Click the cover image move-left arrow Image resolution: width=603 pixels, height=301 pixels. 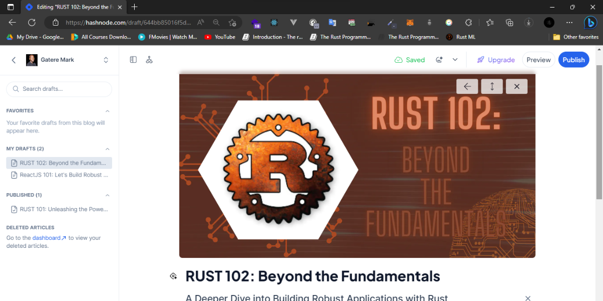pos(467,86)
